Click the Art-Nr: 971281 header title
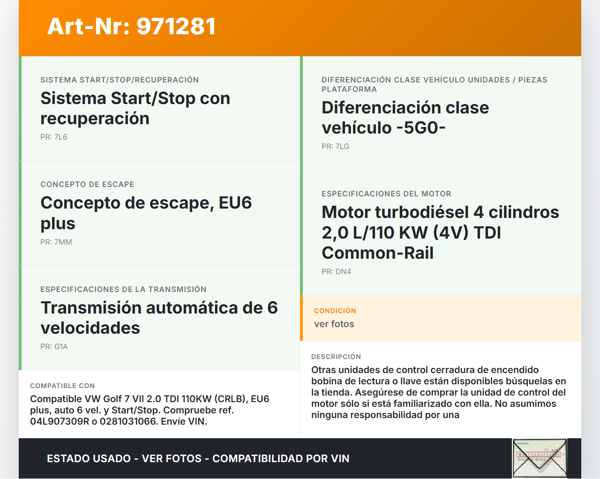 (131, 26)
